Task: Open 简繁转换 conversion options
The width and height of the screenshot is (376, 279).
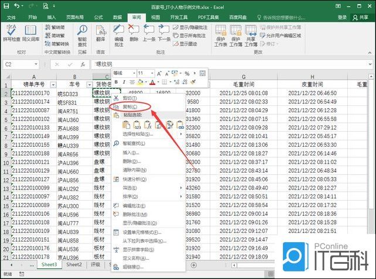Action: coord(57,44)
